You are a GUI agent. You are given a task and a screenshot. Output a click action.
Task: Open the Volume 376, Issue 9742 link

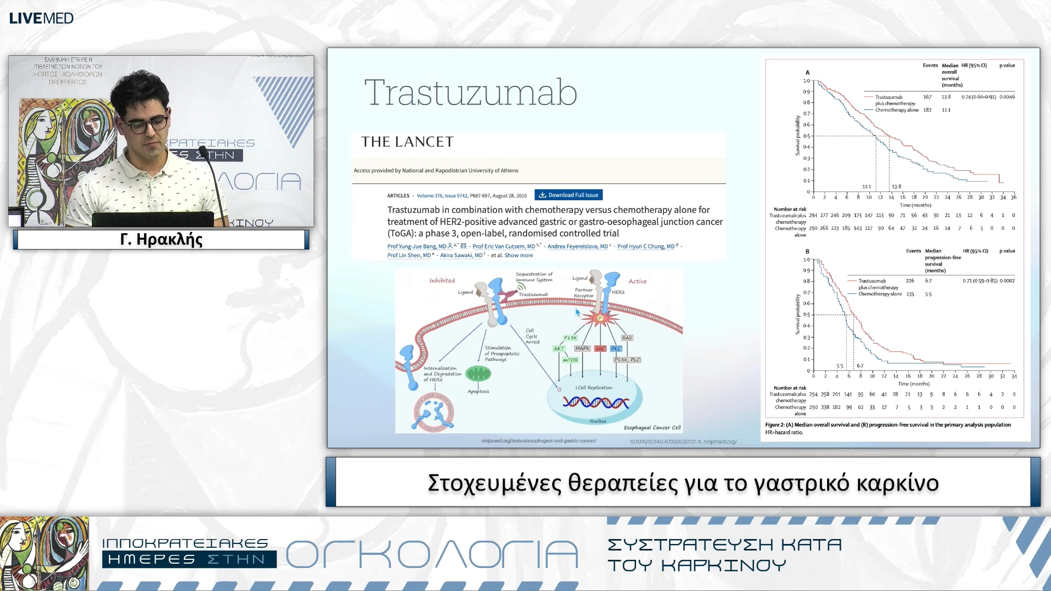pos(442,195)
